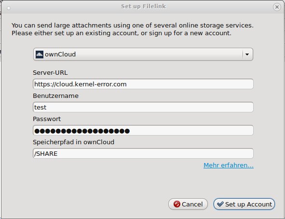Viewport: 285px width, 219px height.
Task: Click the blue checkmark icon on Set up Account
Action: click(220, 204)
